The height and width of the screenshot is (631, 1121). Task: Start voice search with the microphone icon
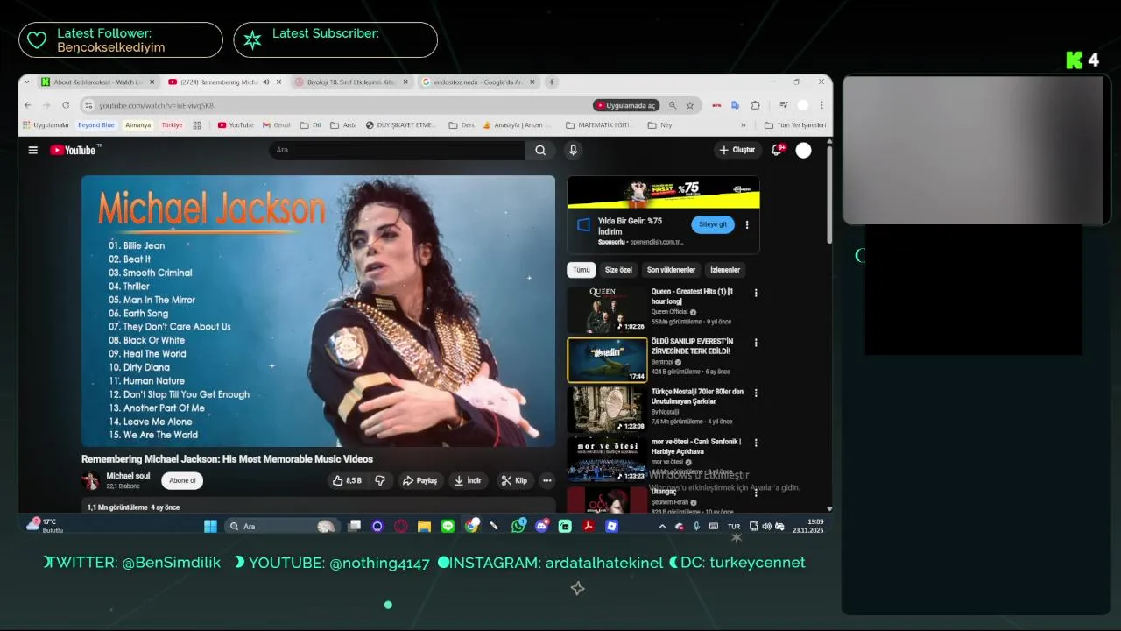(573, 150)
